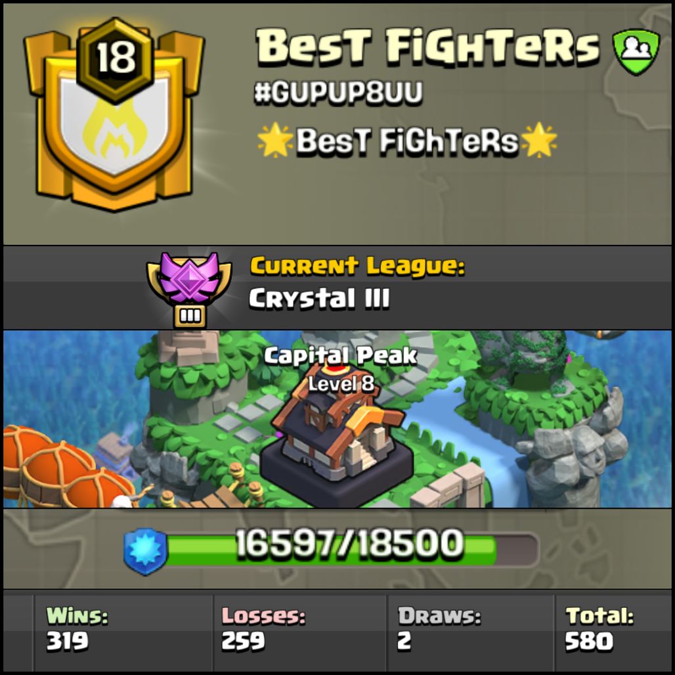Viewport: 675px width, 675px height.
Task: Click the Capital Peak Level 8 label
Action: pos(340,370)
